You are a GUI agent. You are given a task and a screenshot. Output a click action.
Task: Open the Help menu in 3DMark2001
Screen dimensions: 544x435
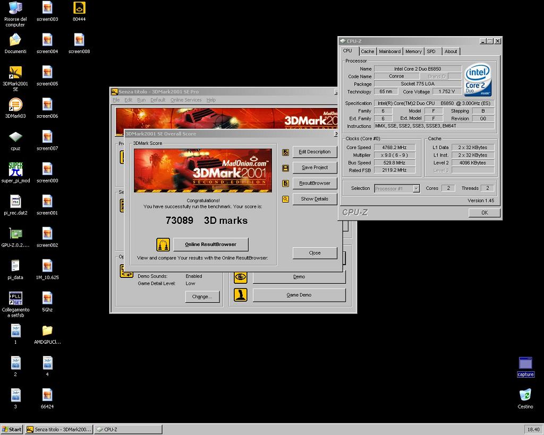coord(211,100)
